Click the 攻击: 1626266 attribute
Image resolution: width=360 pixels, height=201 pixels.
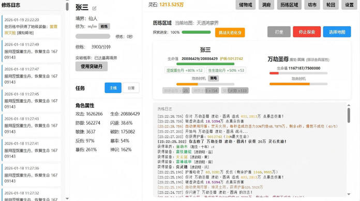(89, 114)
